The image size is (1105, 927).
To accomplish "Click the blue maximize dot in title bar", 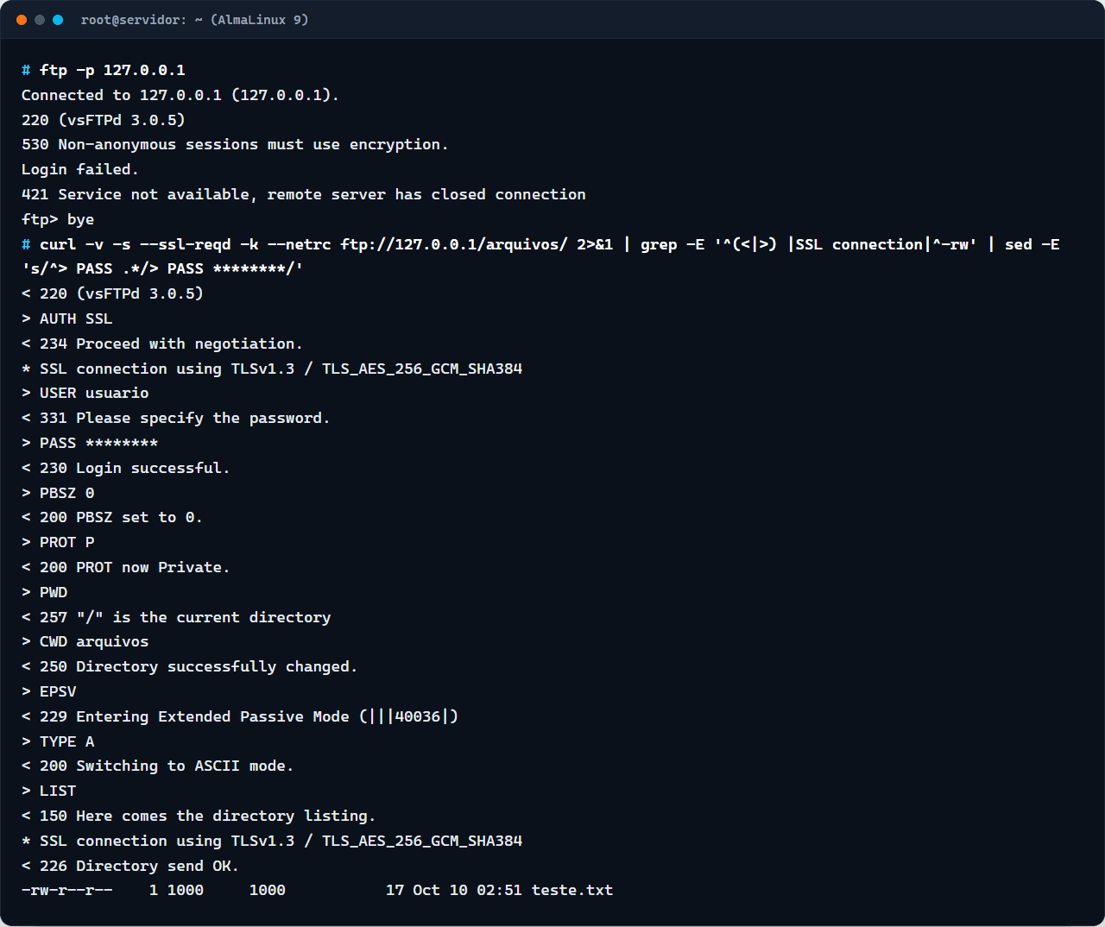I will pyautogui.click(x=58, y=20).
